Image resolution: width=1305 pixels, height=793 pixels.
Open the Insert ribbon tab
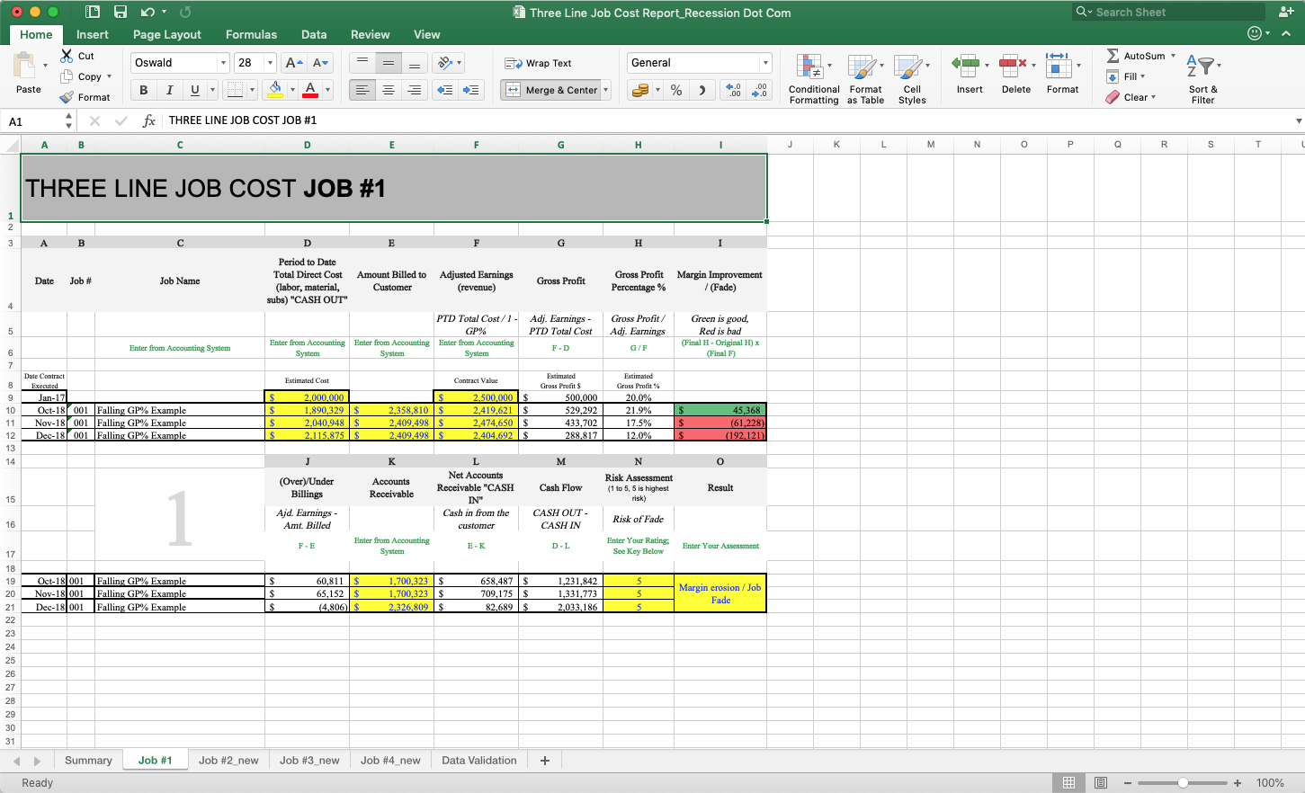93,34
